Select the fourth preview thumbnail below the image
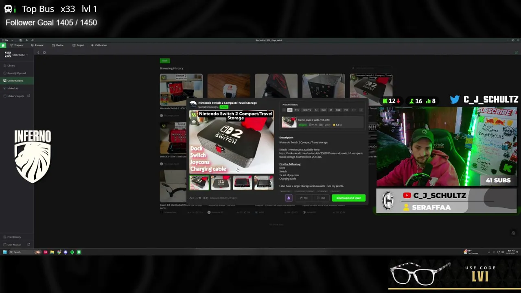This screenshot has width=521, height=293. 264,183
